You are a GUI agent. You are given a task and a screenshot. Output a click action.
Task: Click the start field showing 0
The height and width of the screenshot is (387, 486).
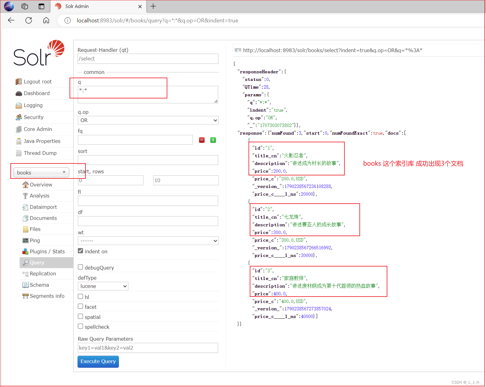(111, 180)
